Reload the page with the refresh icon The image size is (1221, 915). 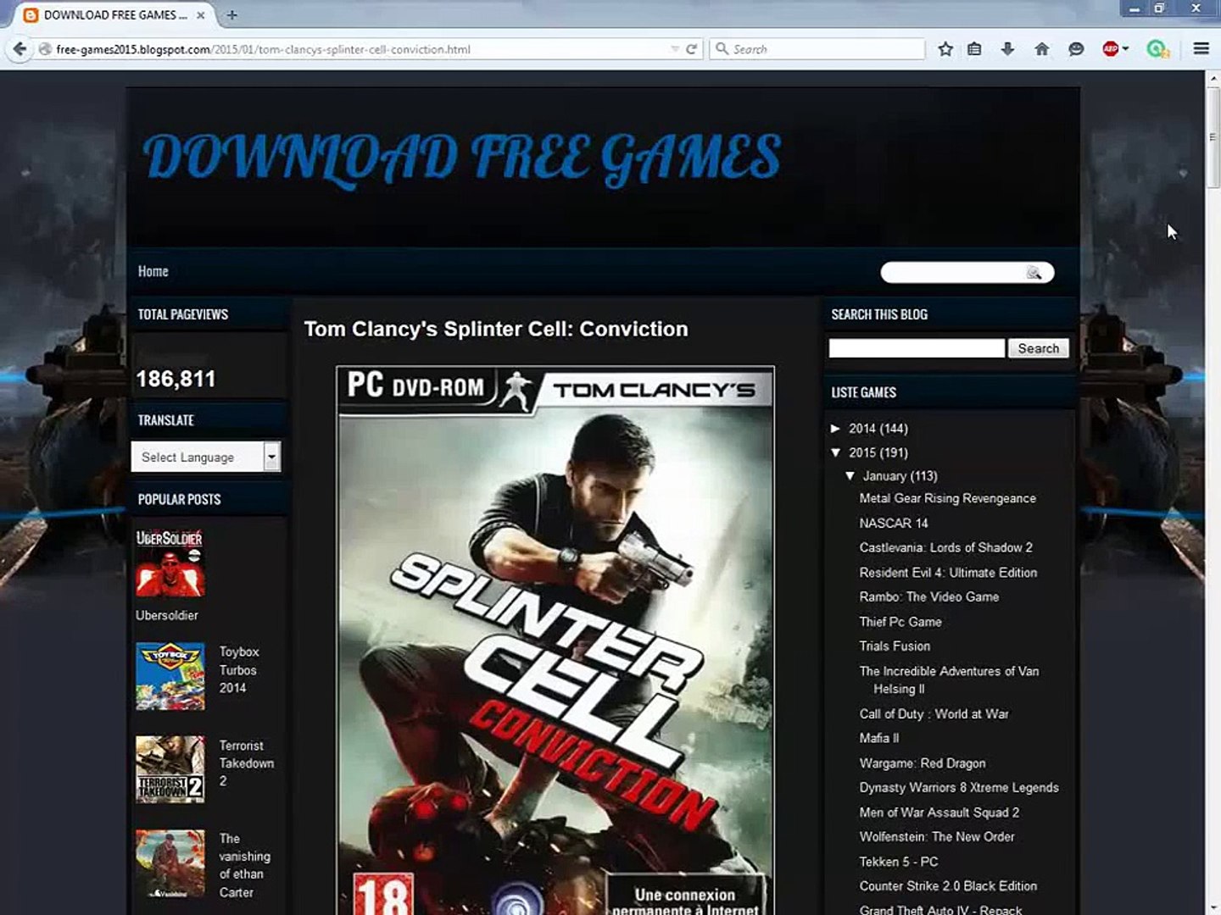click(692, 49)
